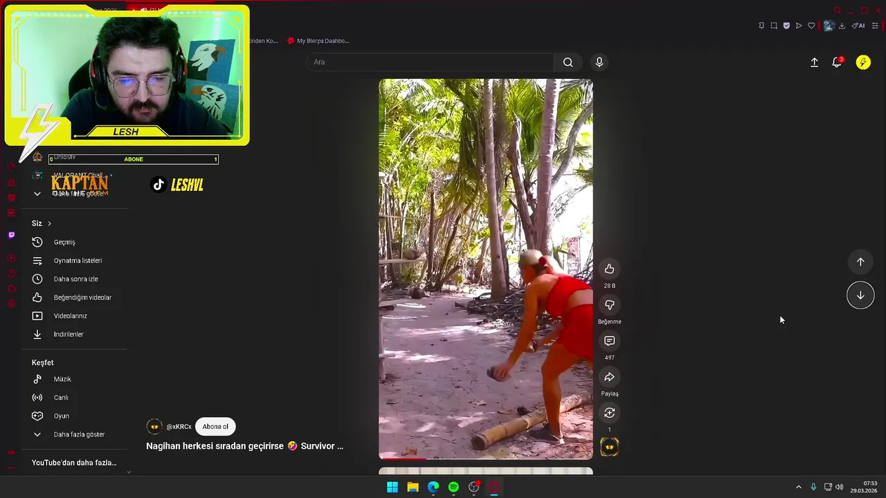
Task: Open the browser AI assistant icon
Action: [x=858, y=26]
